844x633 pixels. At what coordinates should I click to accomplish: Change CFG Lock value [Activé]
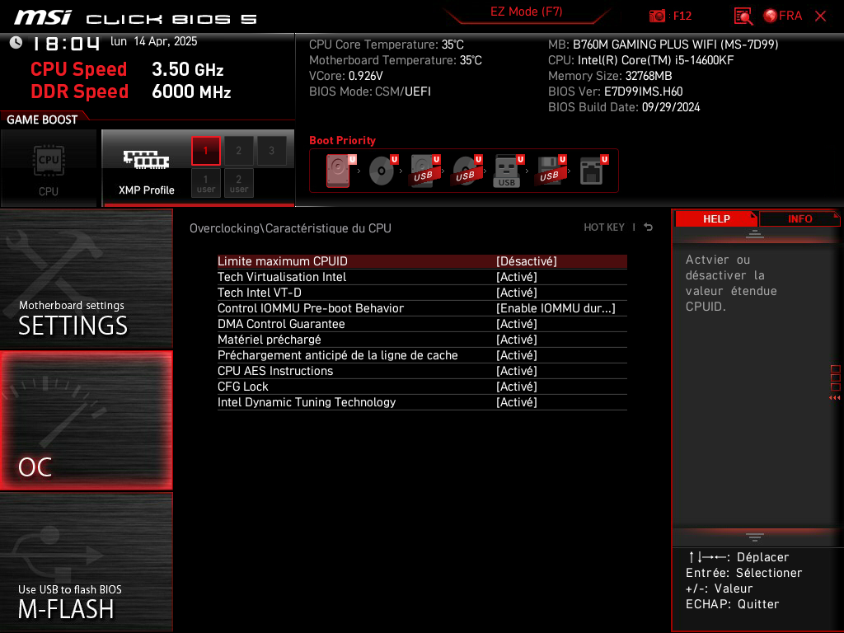tap(516, 387)
